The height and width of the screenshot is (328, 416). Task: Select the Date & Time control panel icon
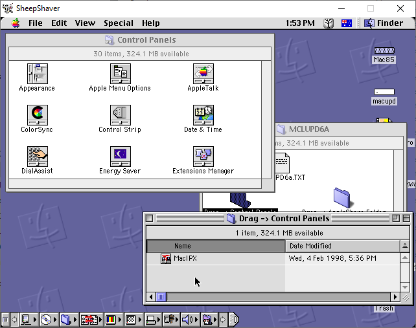203,115
